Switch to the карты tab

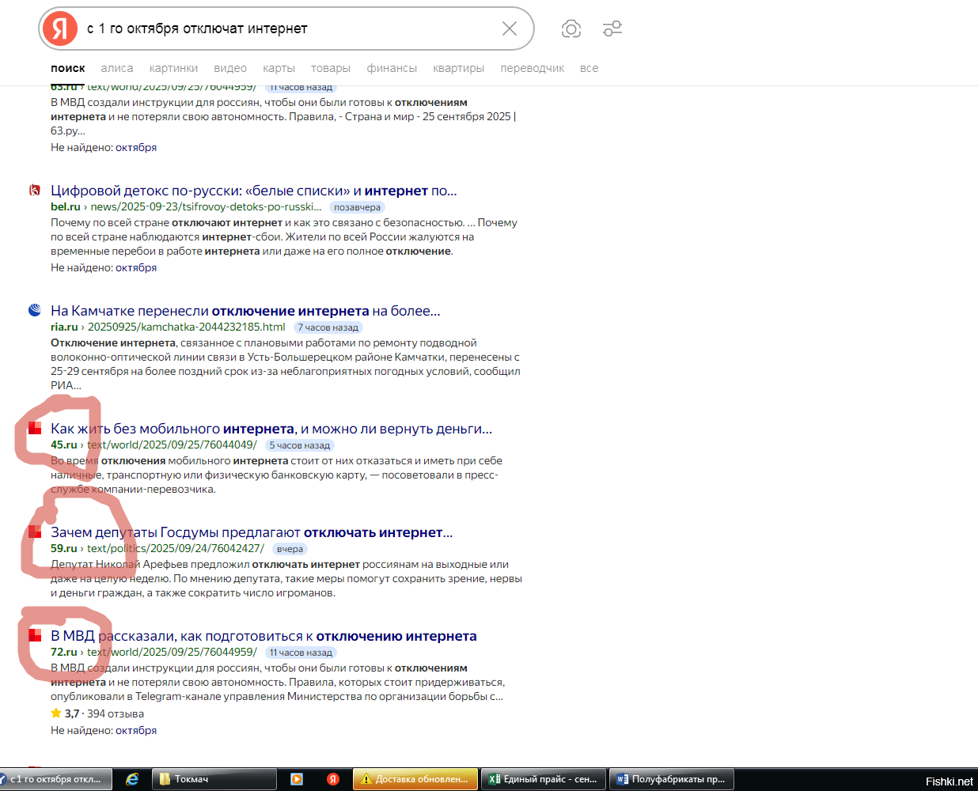279,68
